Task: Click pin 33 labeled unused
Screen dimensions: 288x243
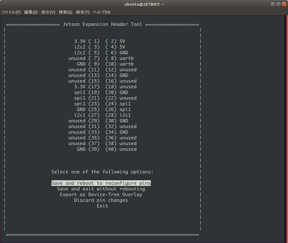Action: (x=84, y=132)
